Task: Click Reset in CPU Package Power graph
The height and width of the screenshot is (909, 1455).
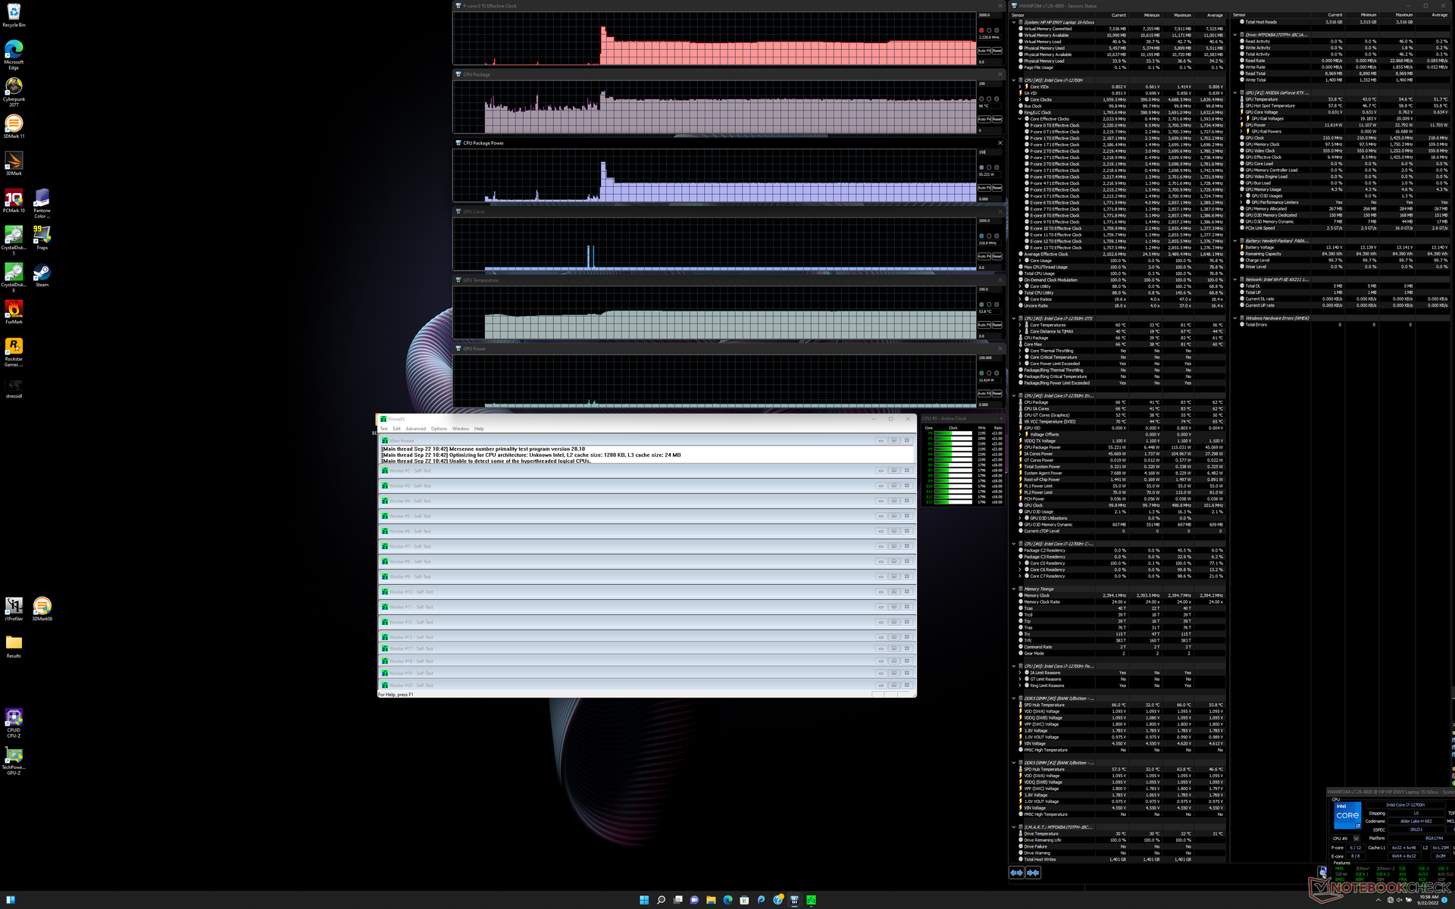Action: 997,188
